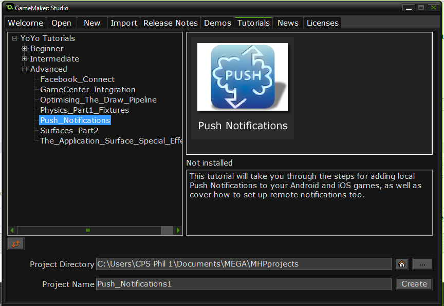The image size is (444, 306).
Task: Collapse the Advanced tutorials node
Action: point(24,69)
